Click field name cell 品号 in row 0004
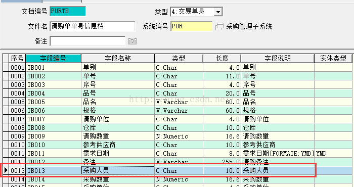This screenshot has height=187, width=354. [118, 93]
